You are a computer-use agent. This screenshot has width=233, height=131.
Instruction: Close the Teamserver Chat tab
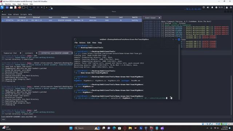coord(20,53)
